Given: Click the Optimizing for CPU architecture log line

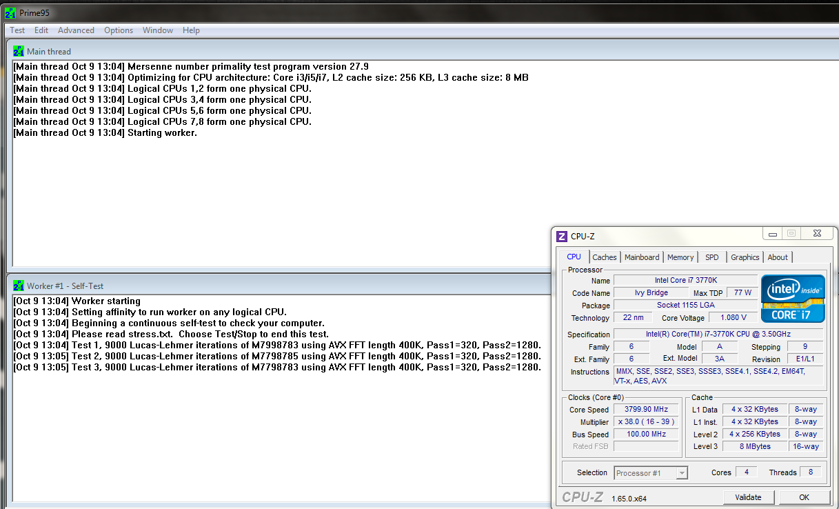Looking at the screenshot, I should pyautogui.click(x=271, y=77).
